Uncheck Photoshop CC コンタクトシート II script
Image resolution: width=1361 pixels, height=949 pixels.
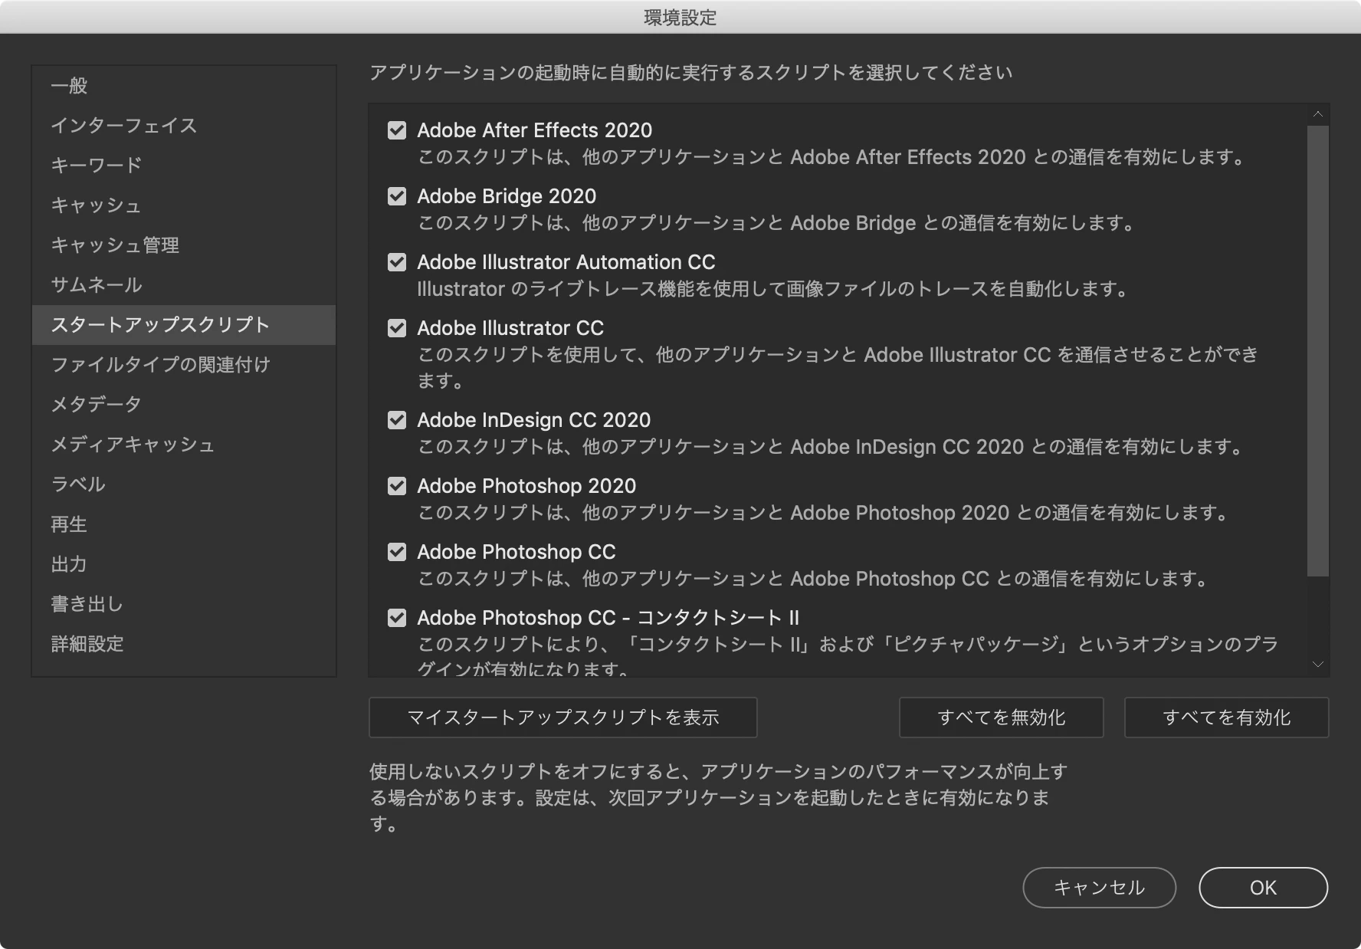click(x=397, y=618)
